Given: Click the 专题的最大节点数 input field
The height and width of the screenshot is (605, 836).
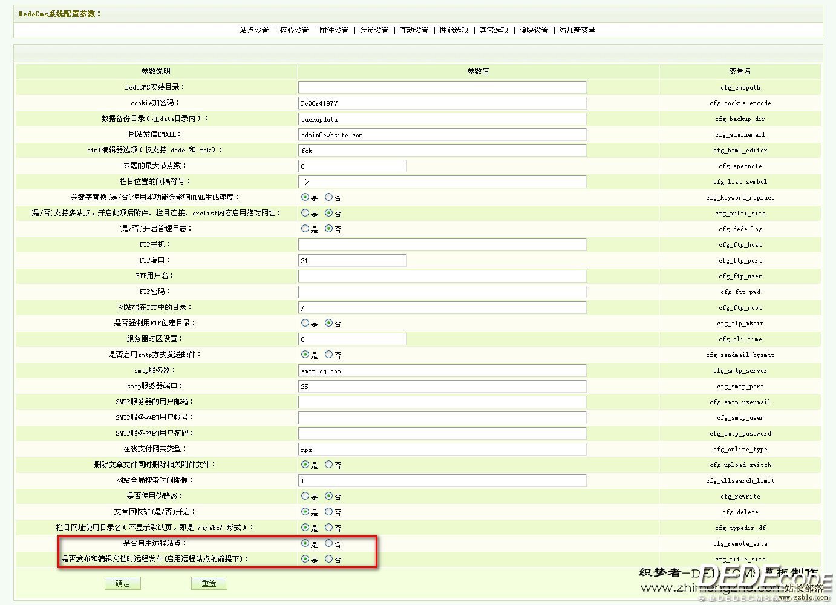Looking at the screenshot, I should coord(352,166).
